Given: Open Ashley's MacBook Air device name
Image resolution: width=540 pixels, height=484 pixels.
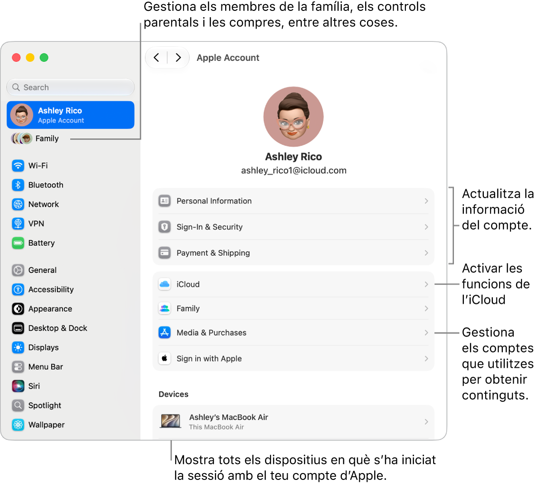Looking at the screenshot, I should pos(229,417).
